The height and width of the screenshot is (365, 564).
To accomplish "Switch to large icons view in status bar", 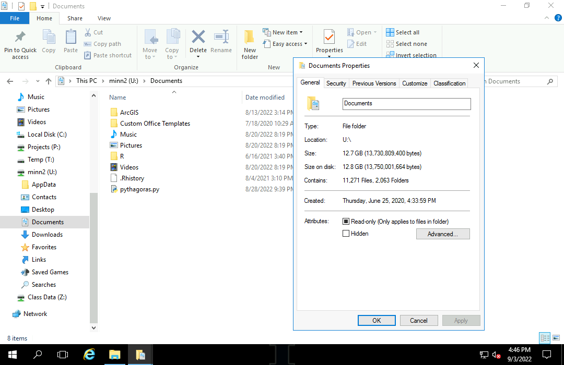I will point(555,338).
